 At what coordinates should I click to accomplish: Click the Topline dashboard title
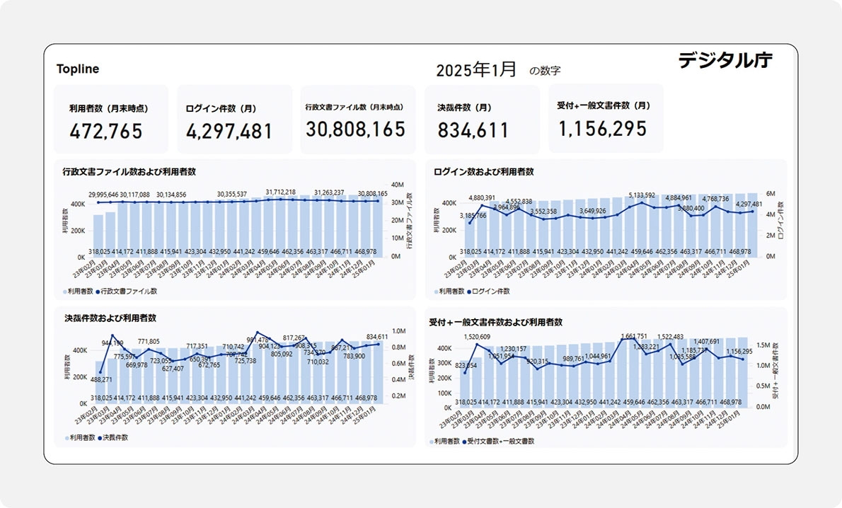pos(78,69)
